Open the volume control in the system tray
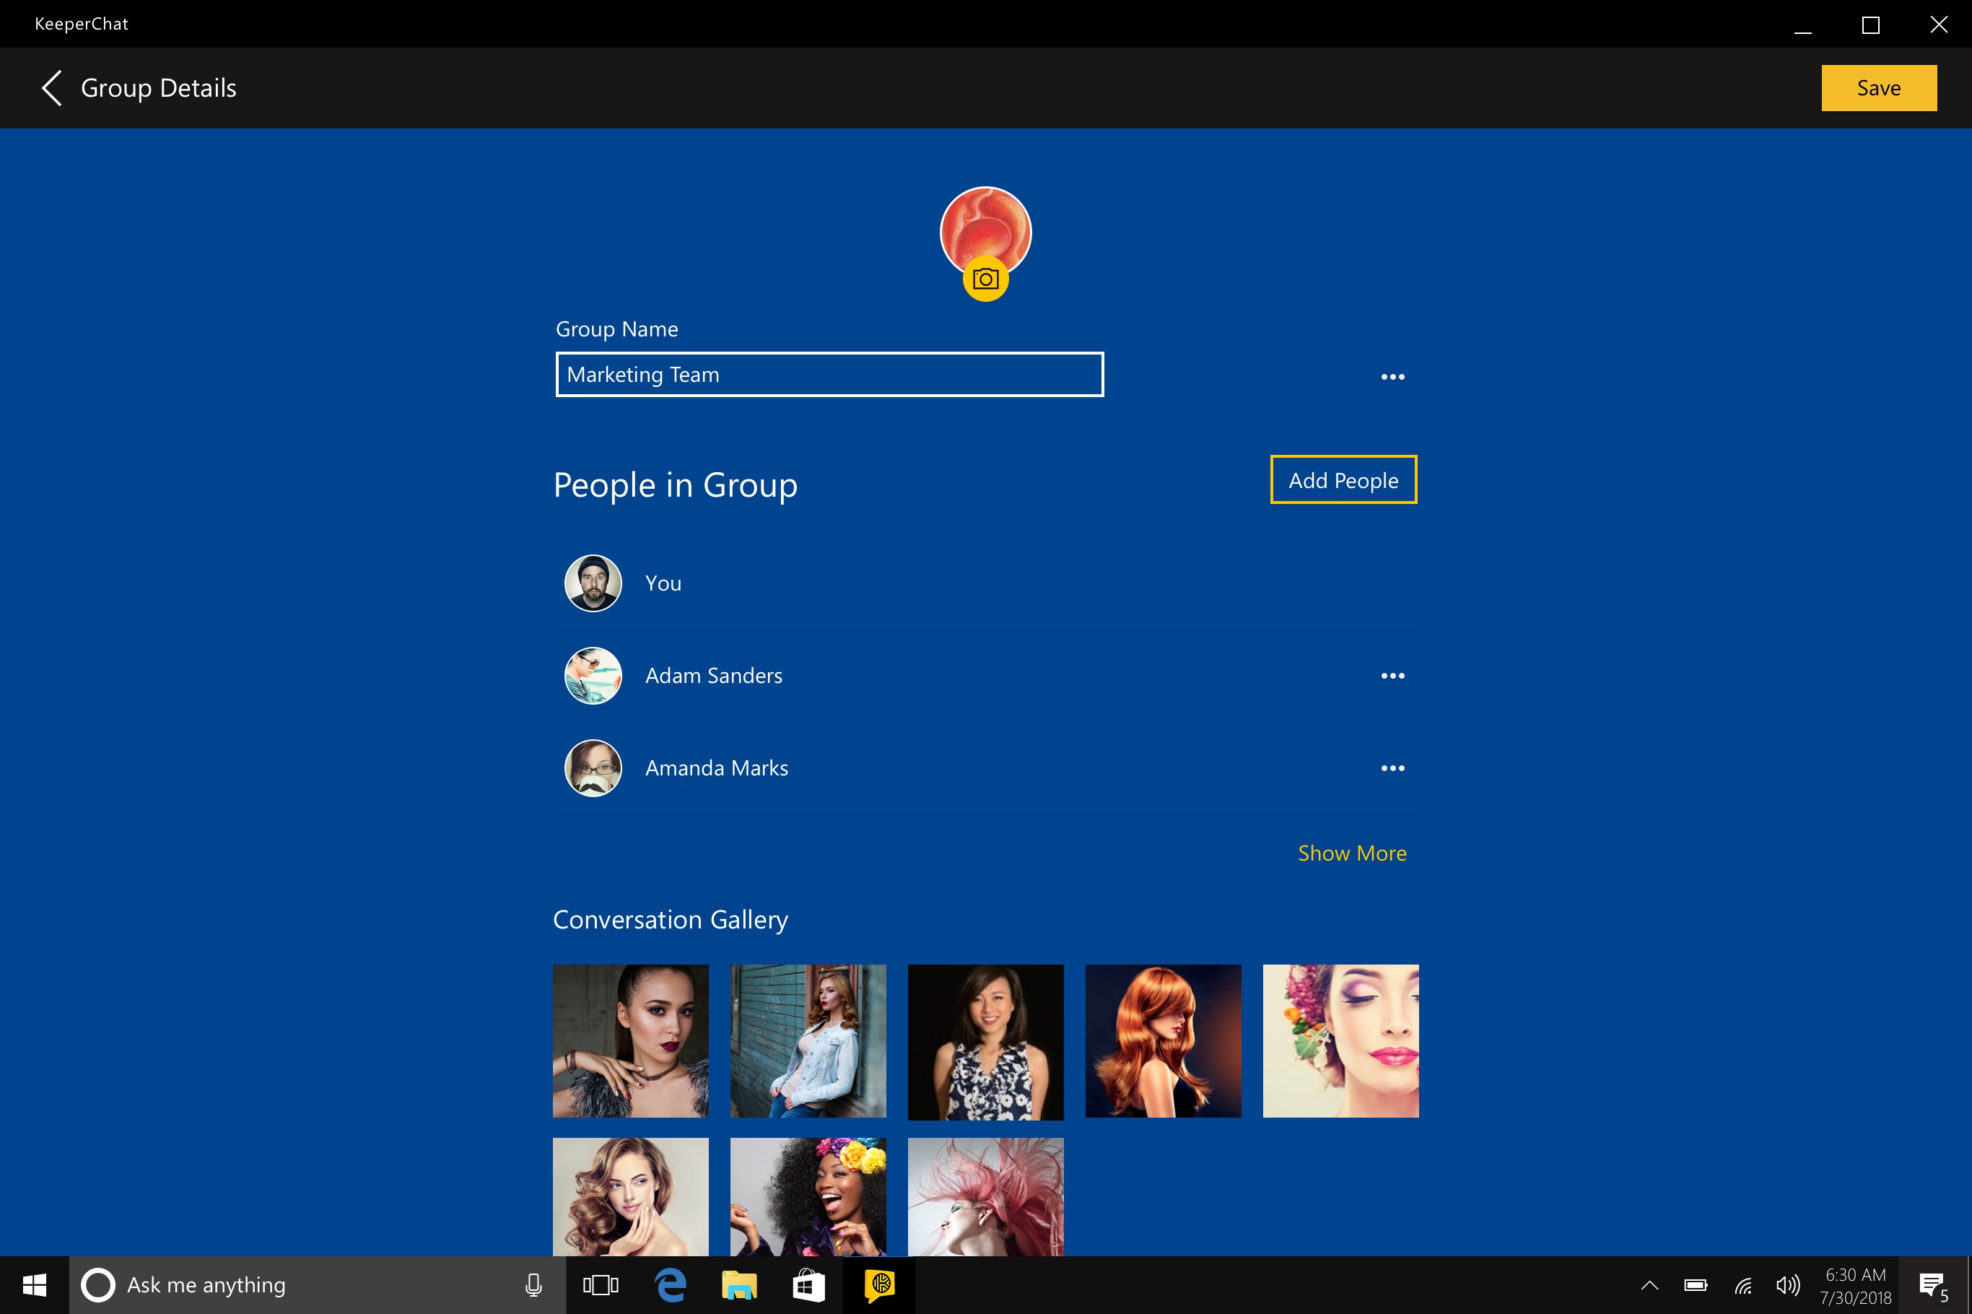Image resolution: width=1972 pixels, height=1314 pixels. 1787,1284
